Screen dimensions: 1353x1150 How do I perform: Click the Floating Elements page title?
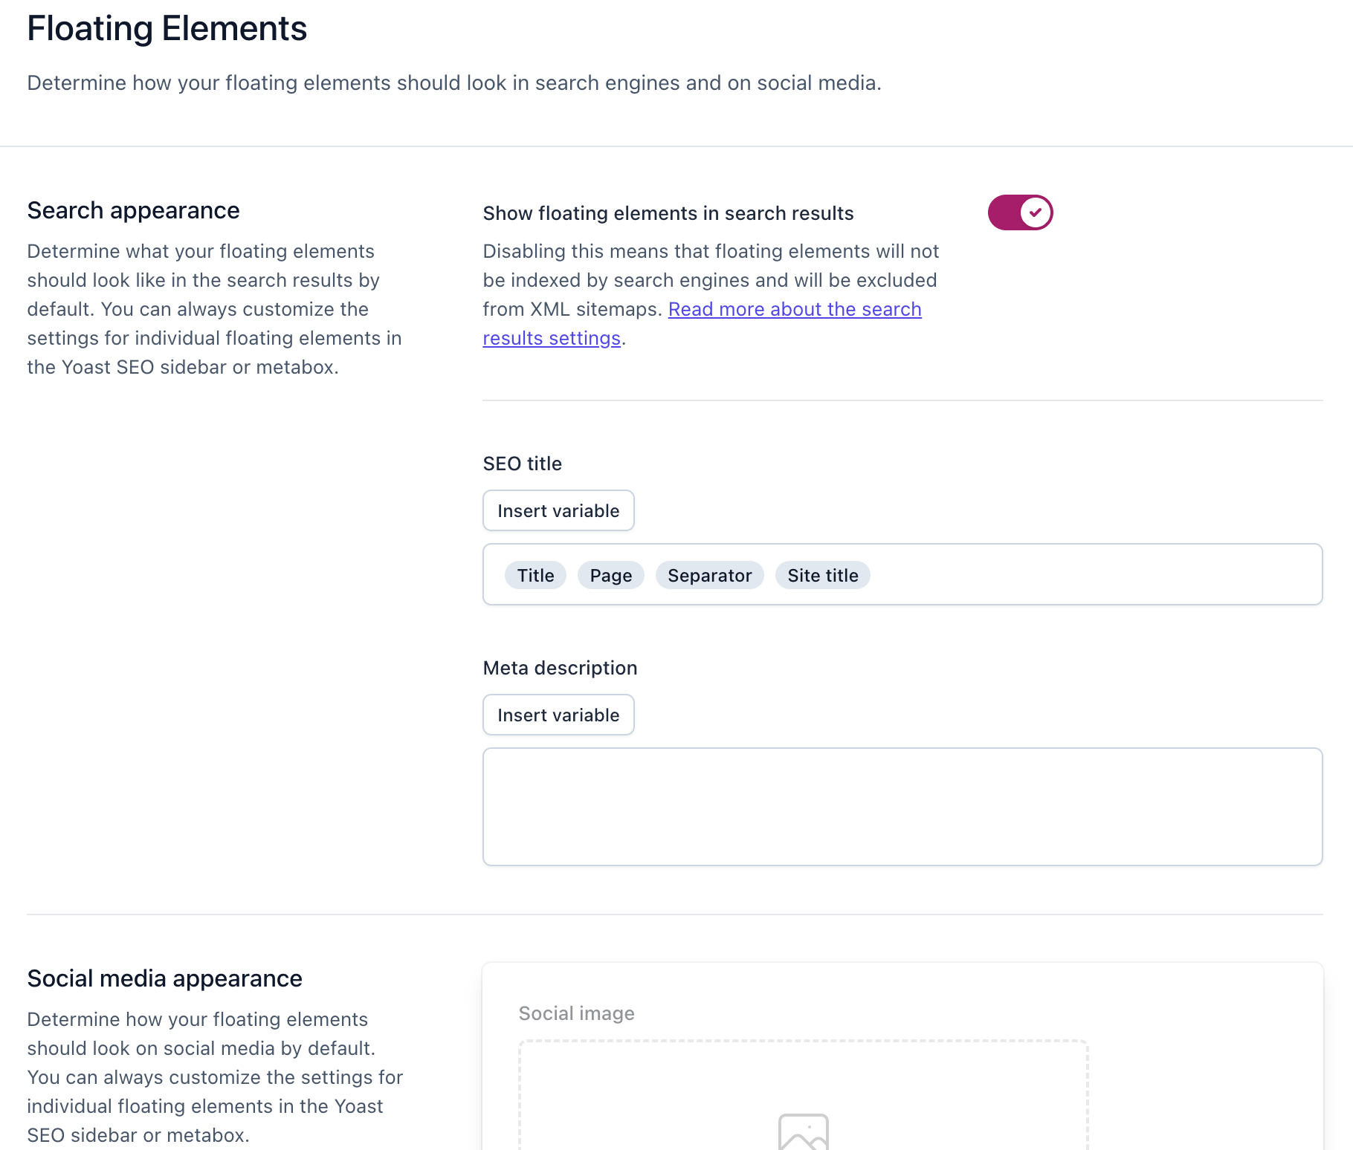(167, 28)
